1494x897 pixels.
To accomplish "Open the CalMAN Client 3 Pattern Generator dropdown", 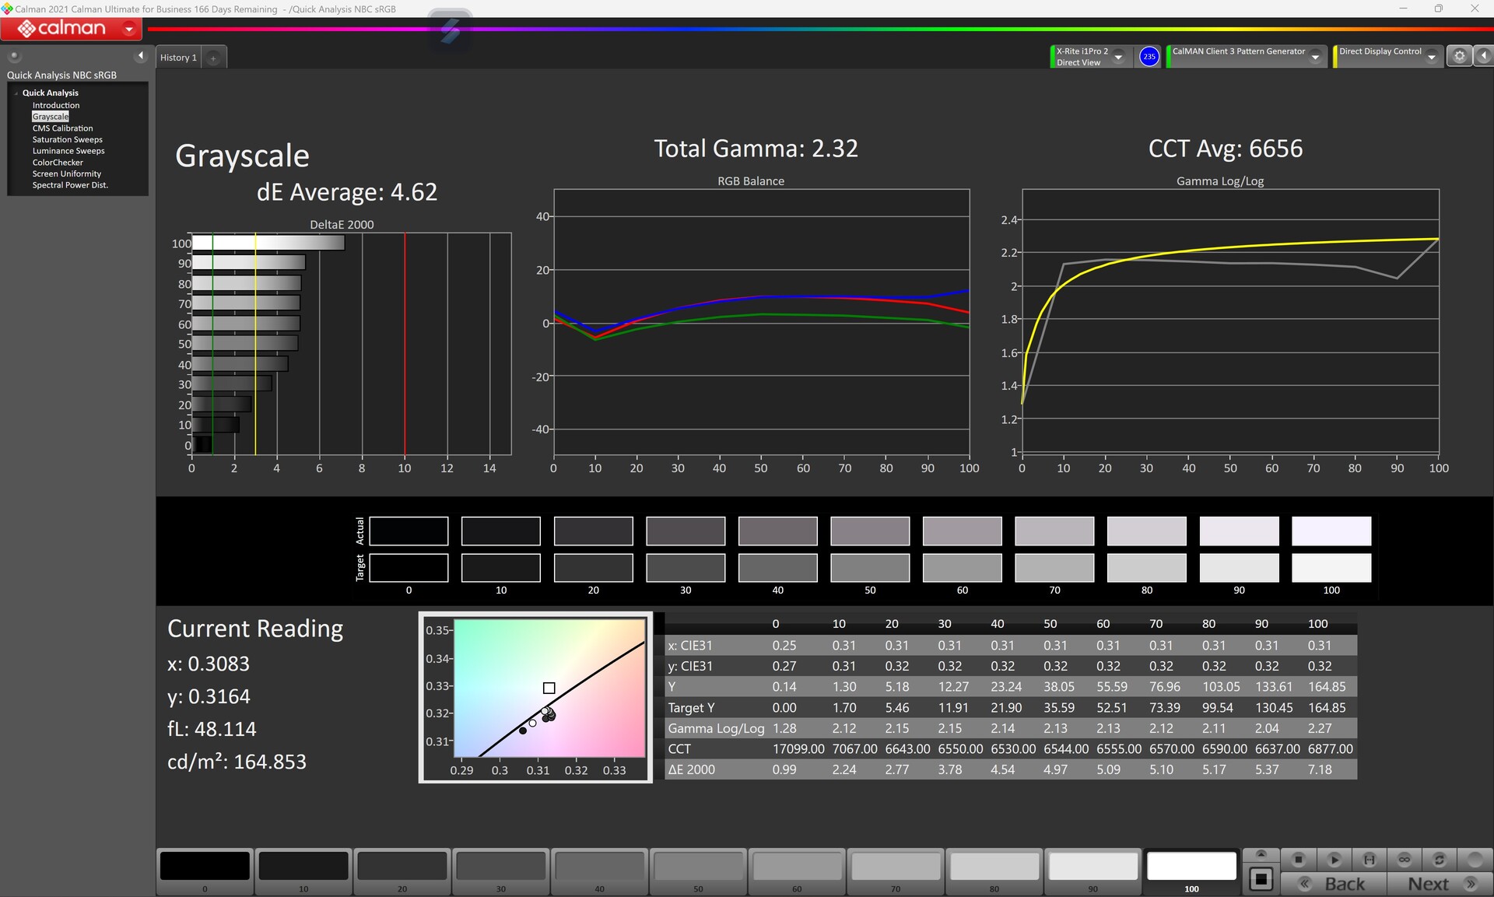I will (x=1315, y=57).
